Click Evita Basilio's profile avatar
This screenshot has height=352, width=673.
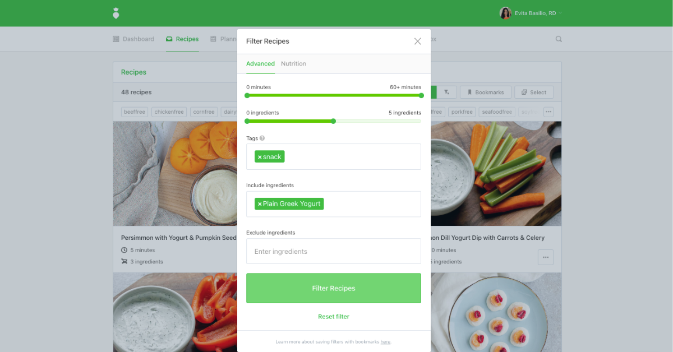(x=505, y=13)
